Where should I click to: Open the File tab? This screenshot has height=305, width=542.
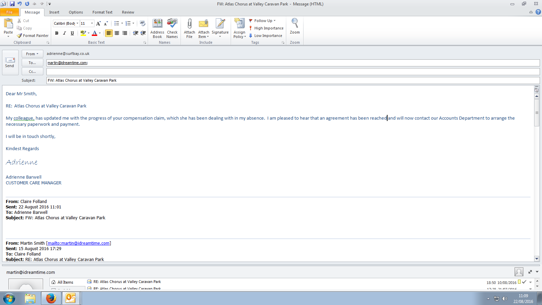click(x=9, y=12)
